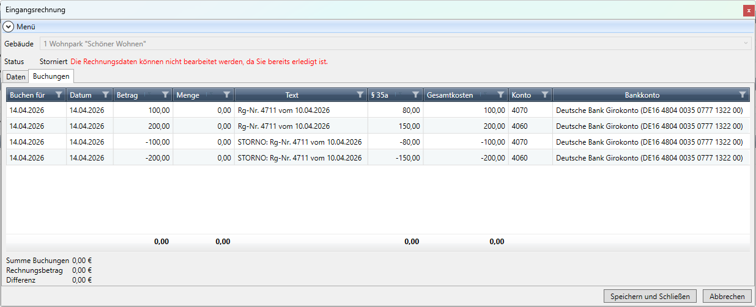Click § 35a value 80,00
Image resolution: width=756 pixels, height=307 pixels.
tap(395, 110)
